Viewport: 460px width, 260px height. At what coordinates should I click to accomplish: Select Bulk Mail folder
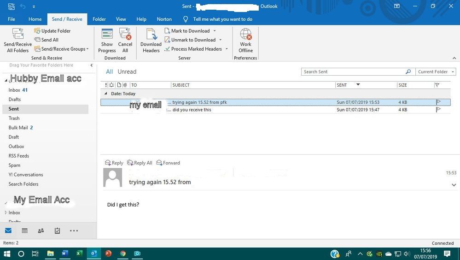18,128
